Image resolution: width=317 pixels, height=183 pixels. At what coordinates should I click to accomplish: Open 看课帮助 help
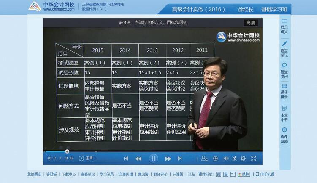[x=284, y=135]
